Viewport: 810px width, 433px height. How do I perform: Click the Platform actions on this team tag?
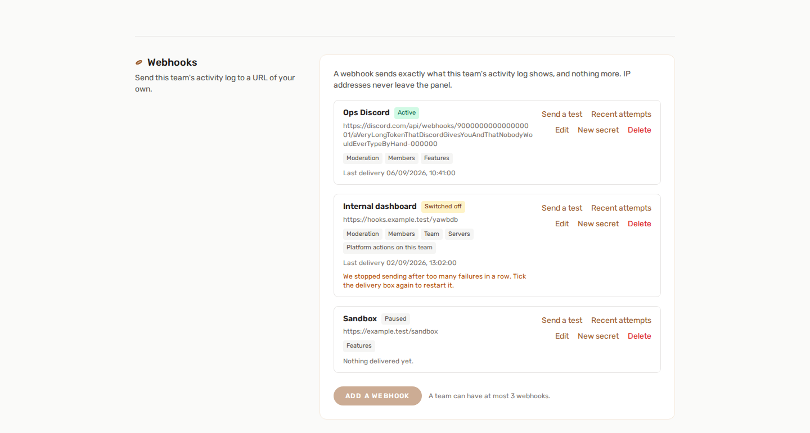(389, 248)
